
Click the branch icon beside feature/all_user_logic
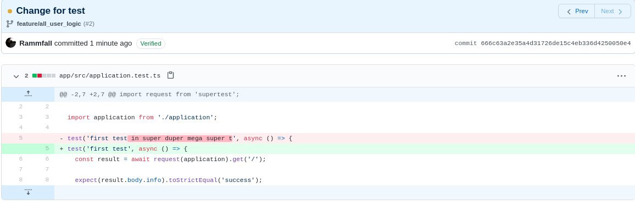(x=10, y=24)
